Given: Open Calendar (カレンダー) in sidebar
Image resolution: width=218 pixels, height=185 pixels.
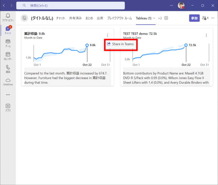Looking at the screenshot, I should coord(8,56).
